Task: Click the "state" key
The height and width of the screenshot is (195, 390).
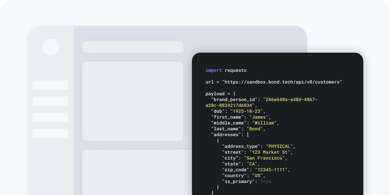Action: tap(231, 164)
